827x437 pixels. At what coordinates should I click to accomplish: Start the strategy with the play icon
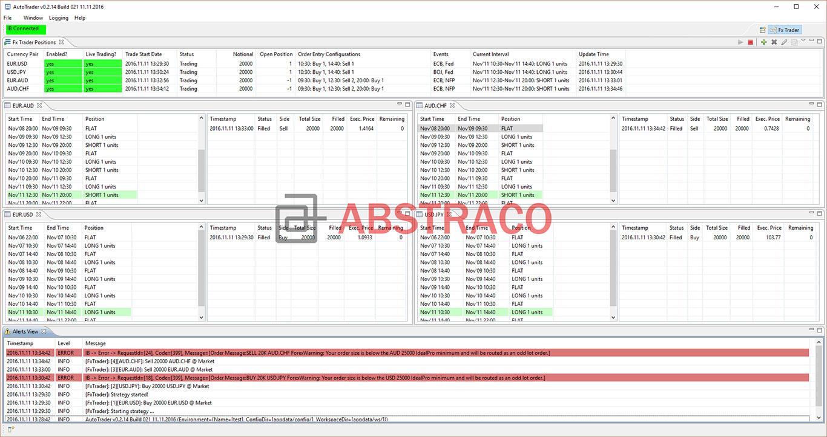(x=740, y=42)
